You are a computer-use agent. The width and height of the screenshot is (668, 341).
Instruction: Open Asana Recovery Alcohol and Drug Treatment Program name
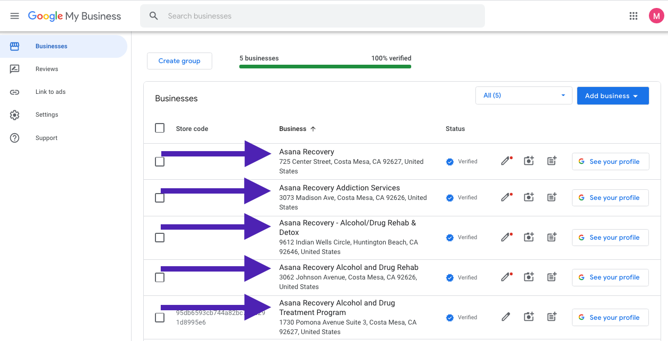coord(337,308)
